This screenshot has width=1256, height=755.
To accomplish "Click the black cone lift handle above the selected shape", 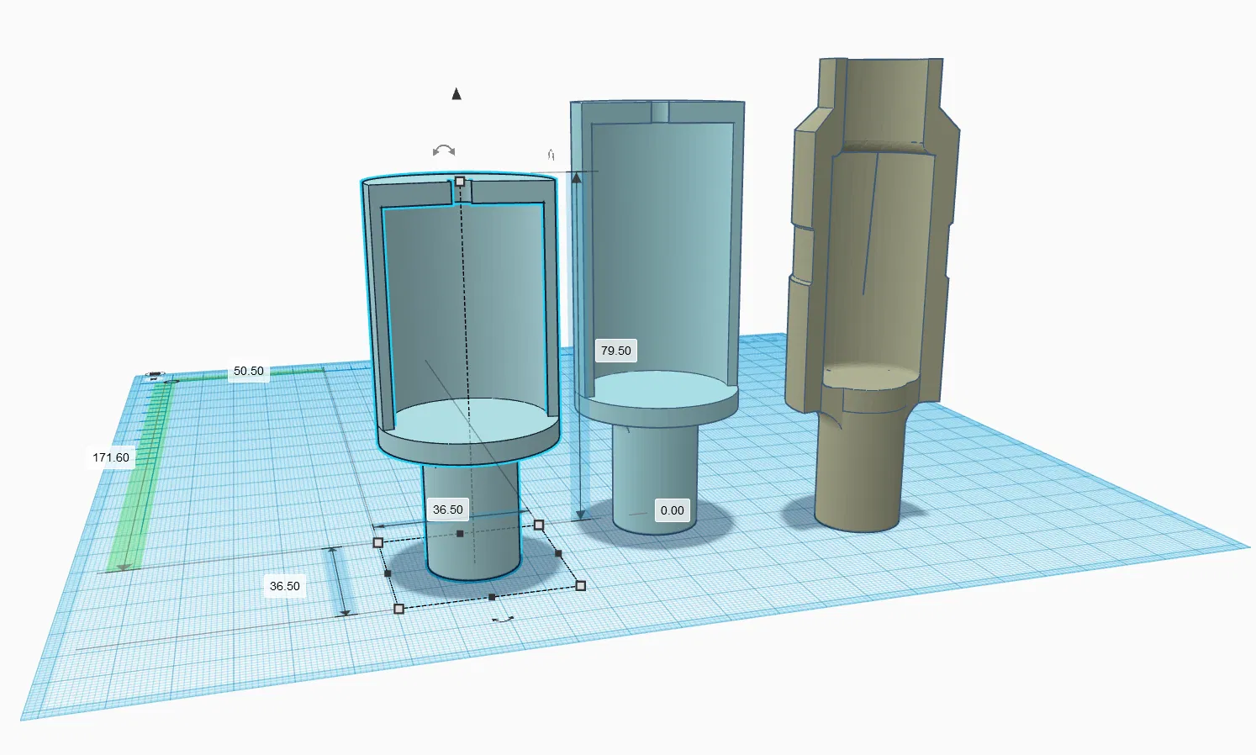I will tap(456, 93).
